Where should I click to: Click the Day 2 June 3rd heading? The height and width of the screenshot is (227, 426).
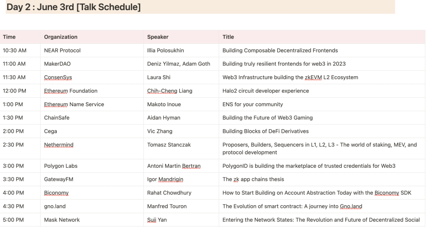click(x=73, y=7)
